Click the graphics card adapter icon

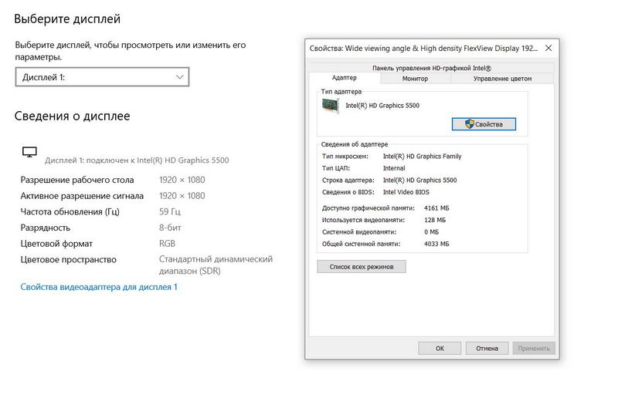tap(331, 106)
